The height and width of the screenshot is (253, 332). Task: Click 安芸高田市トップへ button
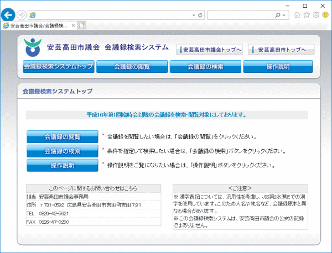click(x=281, y=50)
